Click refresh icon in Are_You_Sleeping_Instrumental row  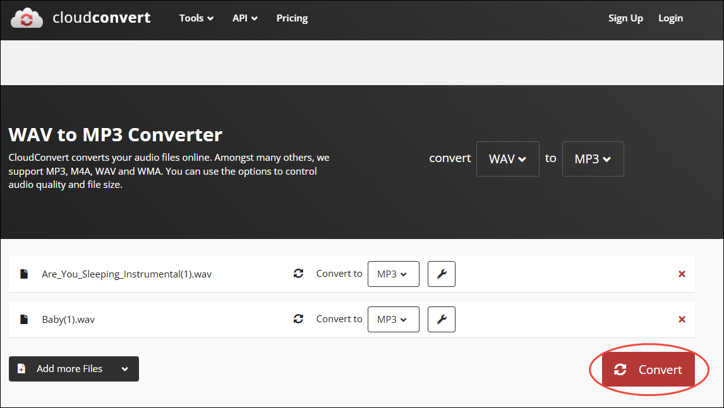coord(298,274)
